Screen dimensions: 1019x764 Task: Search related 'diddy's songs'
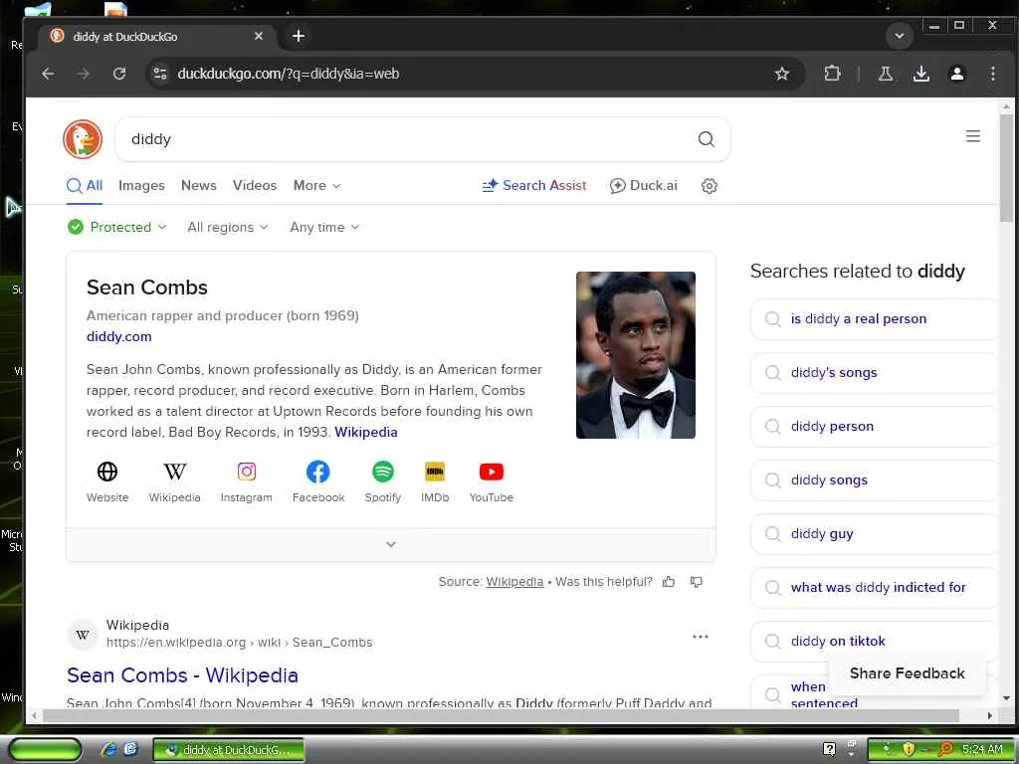click(874, 373)
